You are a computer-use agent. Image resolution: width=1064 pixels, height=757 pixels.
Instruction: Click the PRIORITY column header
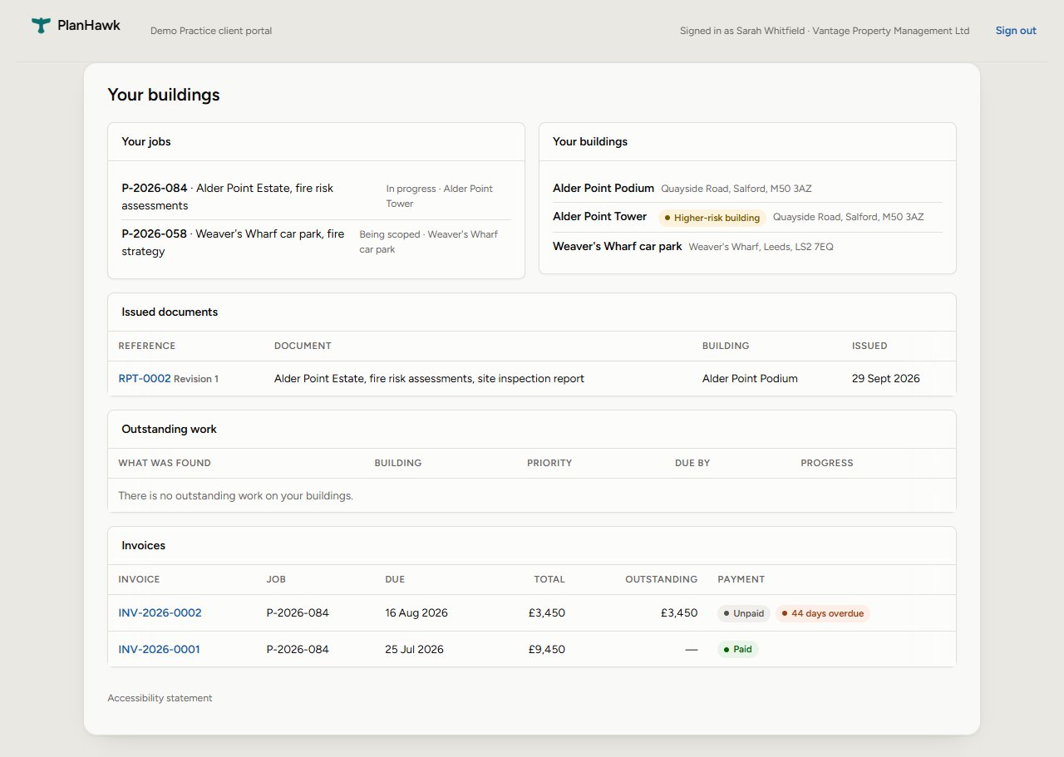tap(549, 463)
